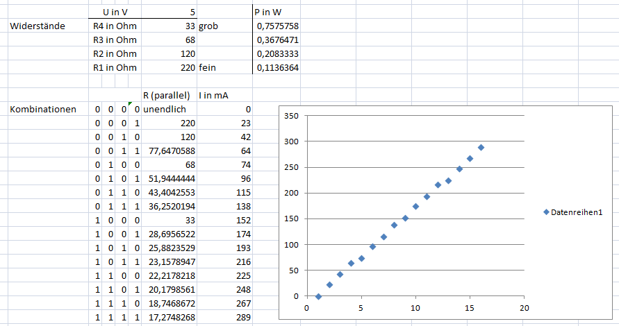The height and width of the screenshot is (326, 619).
Task: Select the 'grob' cell
Action: 224,26
